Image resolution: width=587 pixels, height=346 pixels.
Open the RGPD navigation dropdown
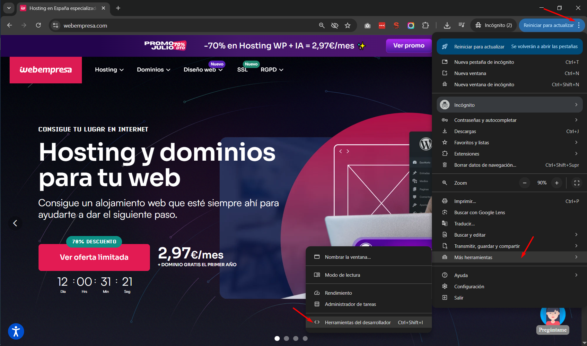[x=272, y=70]
